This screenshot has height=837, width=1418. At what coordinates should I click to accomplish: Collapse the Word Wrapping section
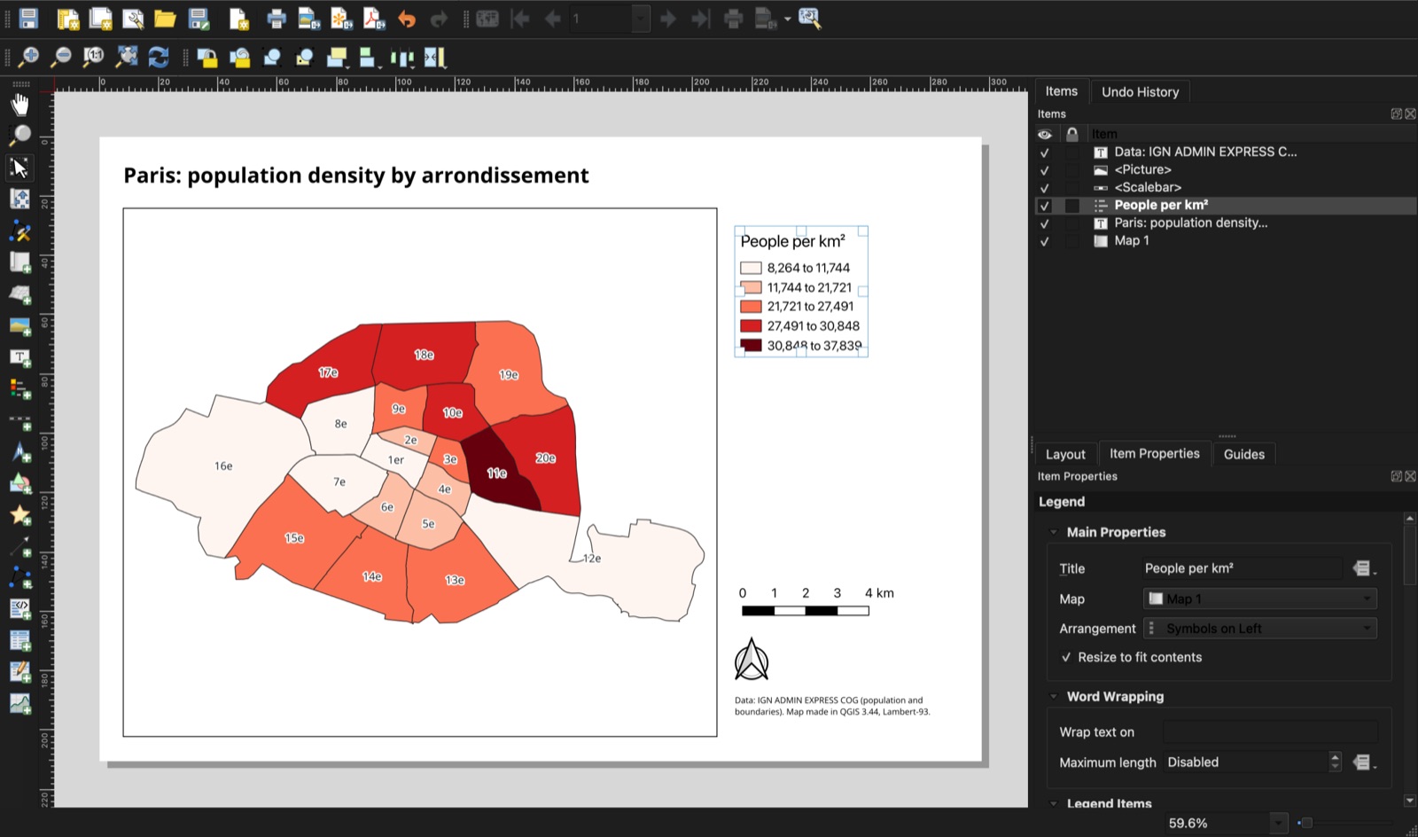[1054, 697]
